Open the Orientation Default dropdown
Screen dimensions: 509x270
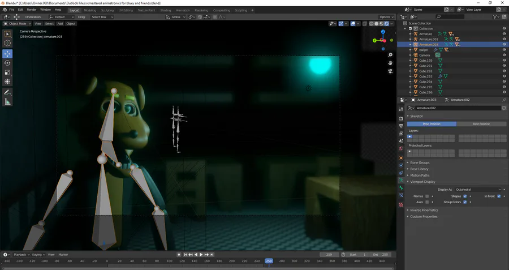tap(62, 17)
